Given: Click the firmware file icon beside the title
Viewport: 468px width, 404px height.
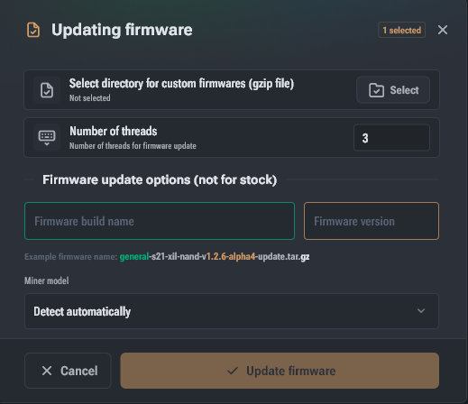Looking at the screenshot, I should tap(33, 30).
